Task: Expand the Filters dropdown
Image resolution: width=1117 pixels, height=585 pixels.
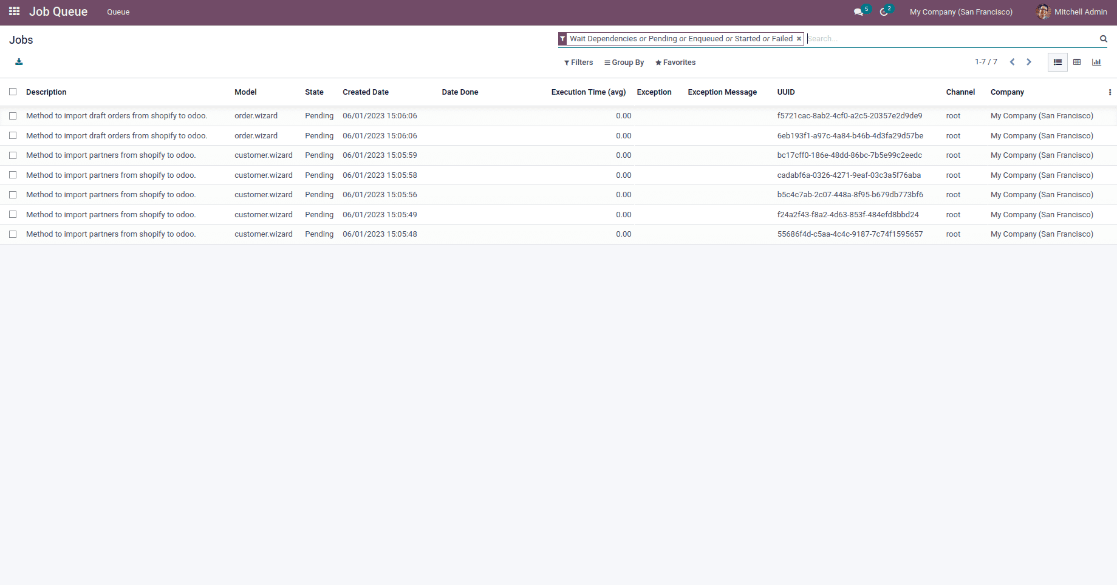Action: coord(578,63)
